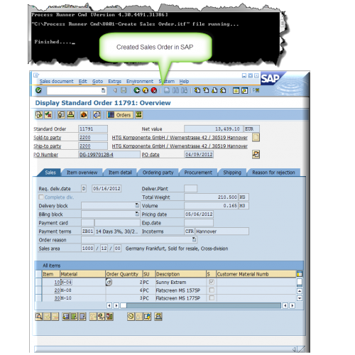The image size is (355, 355).
Task: Switch to the Shipping tab
Action: point(232,173)
